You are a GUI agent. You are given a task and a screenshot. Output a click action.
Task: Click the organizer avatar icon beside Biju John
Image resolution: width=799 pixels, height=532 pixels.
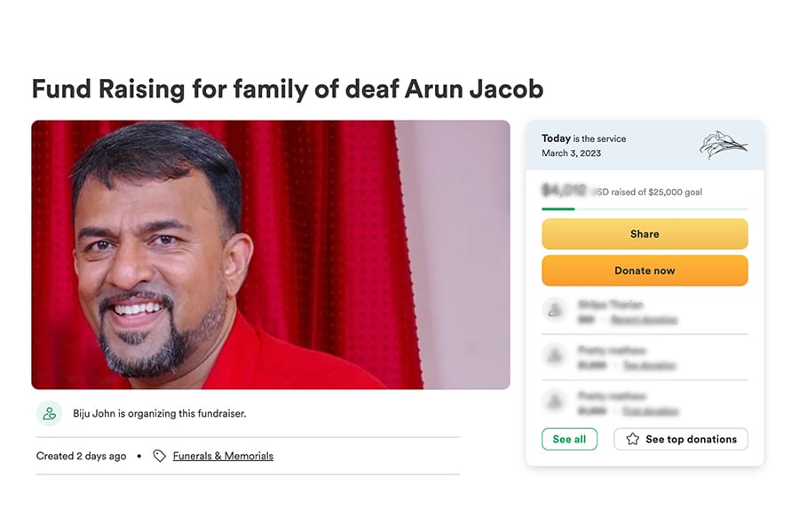coord(49,413)
